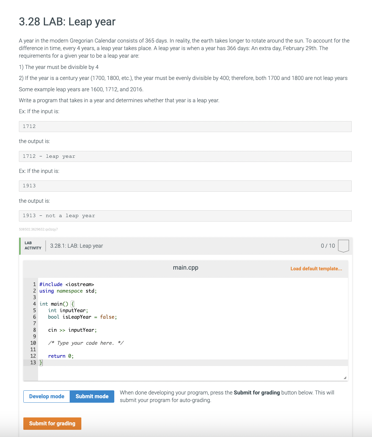
Task: Click code line 'bool isLeapYear = false;'
Action: click(82, 317)
